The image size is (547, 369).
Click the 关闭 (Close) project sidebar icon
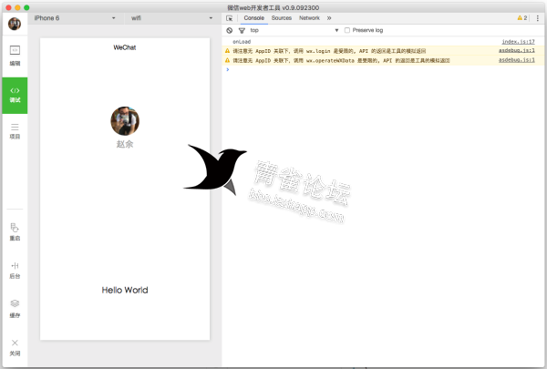(15, 347)
